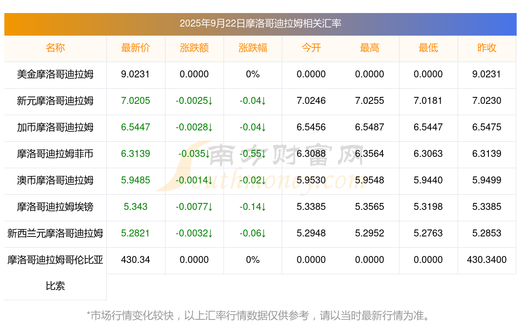521x329 pixels.
Task: Click change percent -0.06↓
Action: [x=253, y=233]
